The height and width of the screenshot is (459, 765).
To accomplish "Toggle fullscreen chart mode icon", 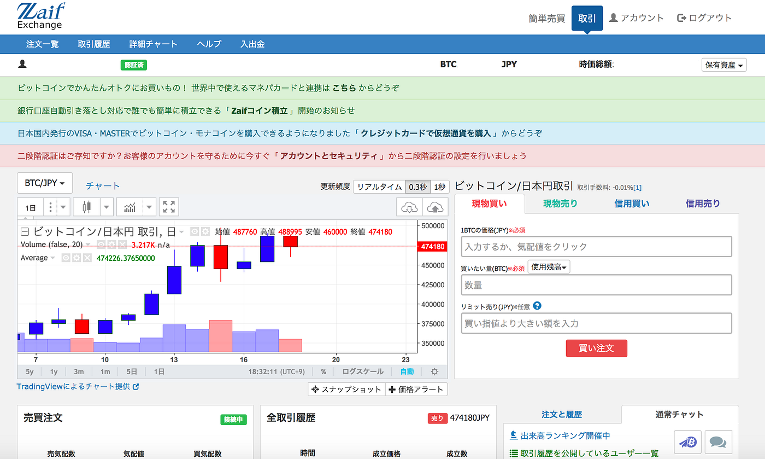I will (x=169, y=207).
